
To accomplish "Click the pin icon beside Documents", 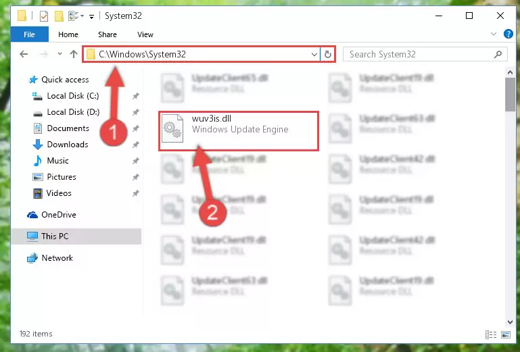I will tap(136, 128).
